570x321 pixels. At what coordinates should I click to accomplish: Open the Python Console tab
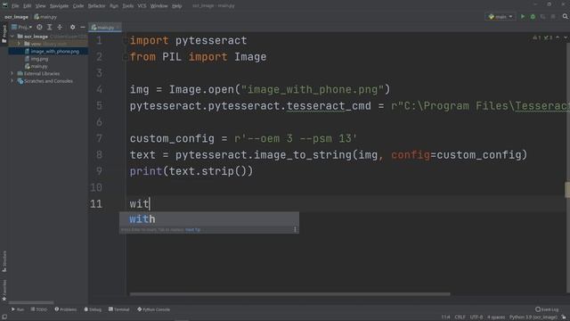(153, 309)
